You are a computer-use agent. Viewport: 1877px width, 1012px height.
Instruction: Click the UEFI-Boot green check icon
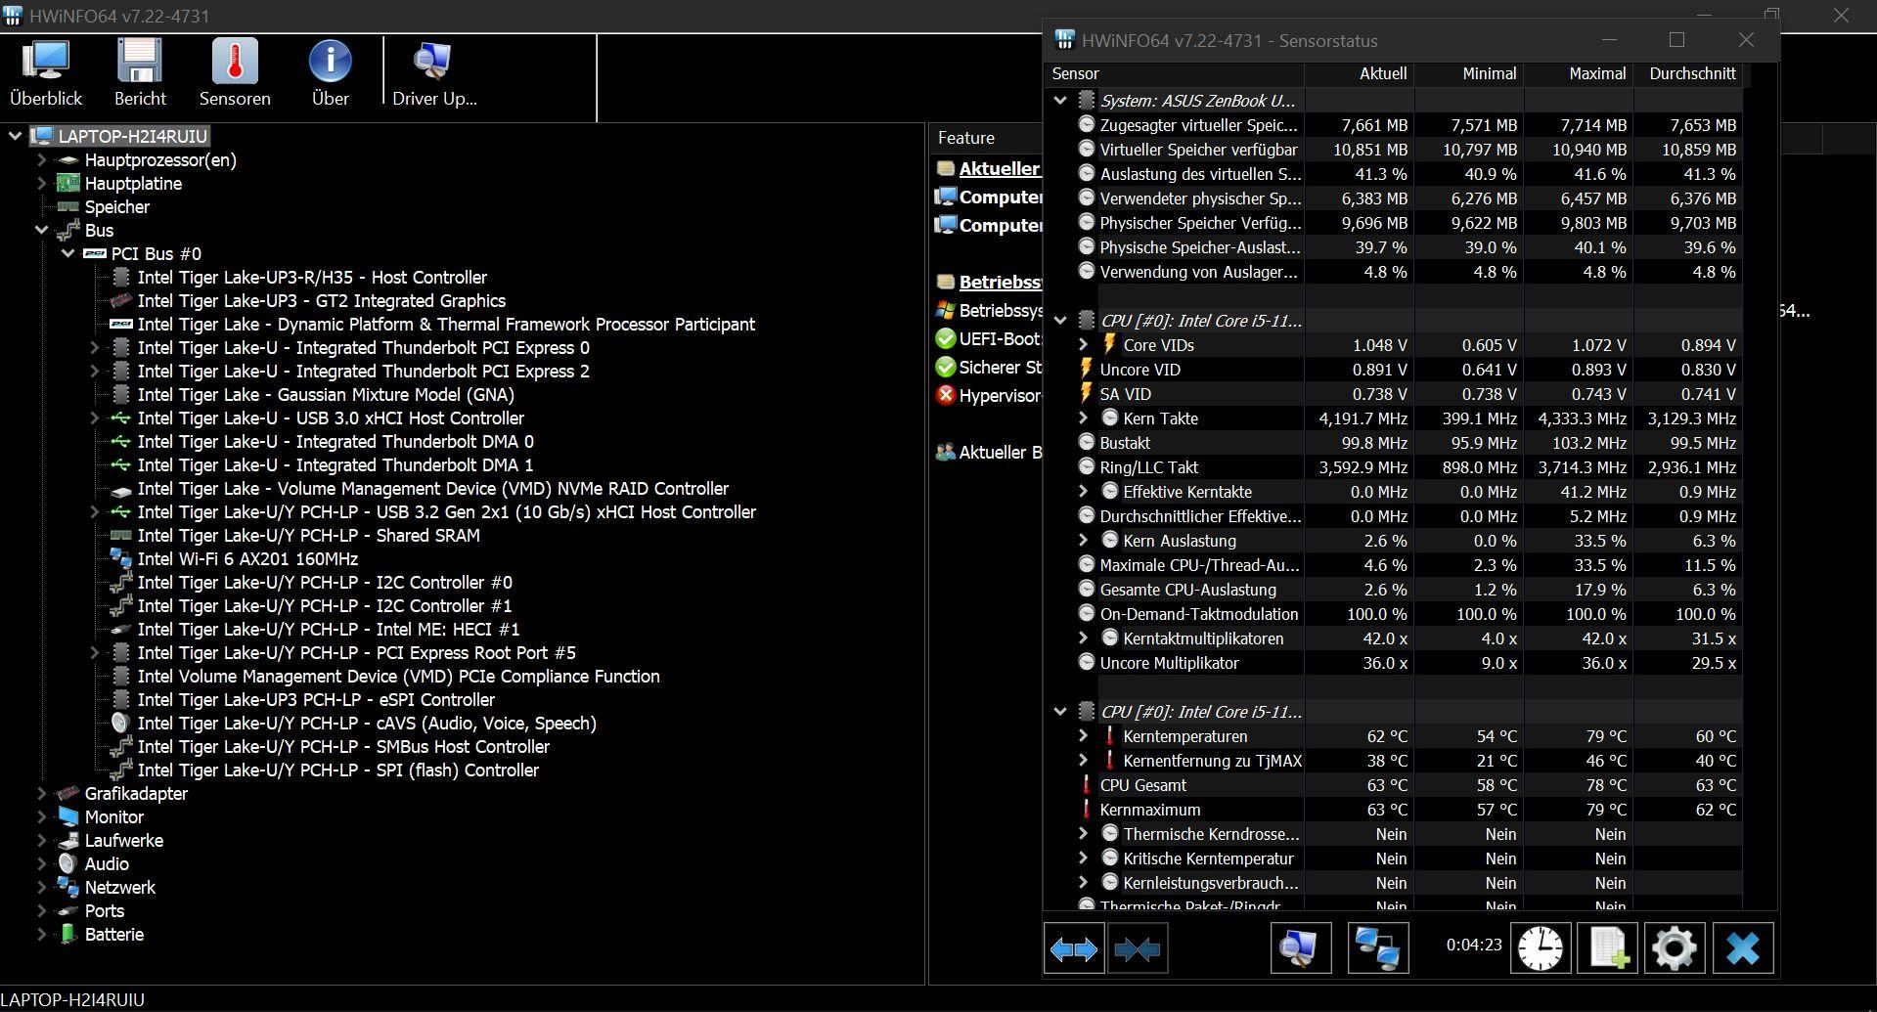pos(945,338)
